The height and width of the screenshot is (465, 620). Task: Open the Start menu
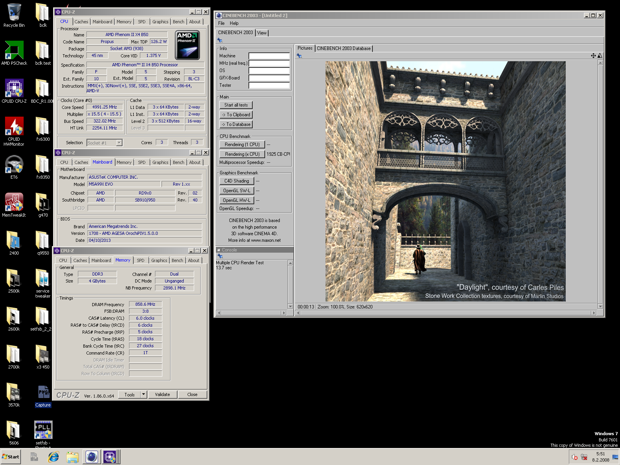[x=10, y=457]
